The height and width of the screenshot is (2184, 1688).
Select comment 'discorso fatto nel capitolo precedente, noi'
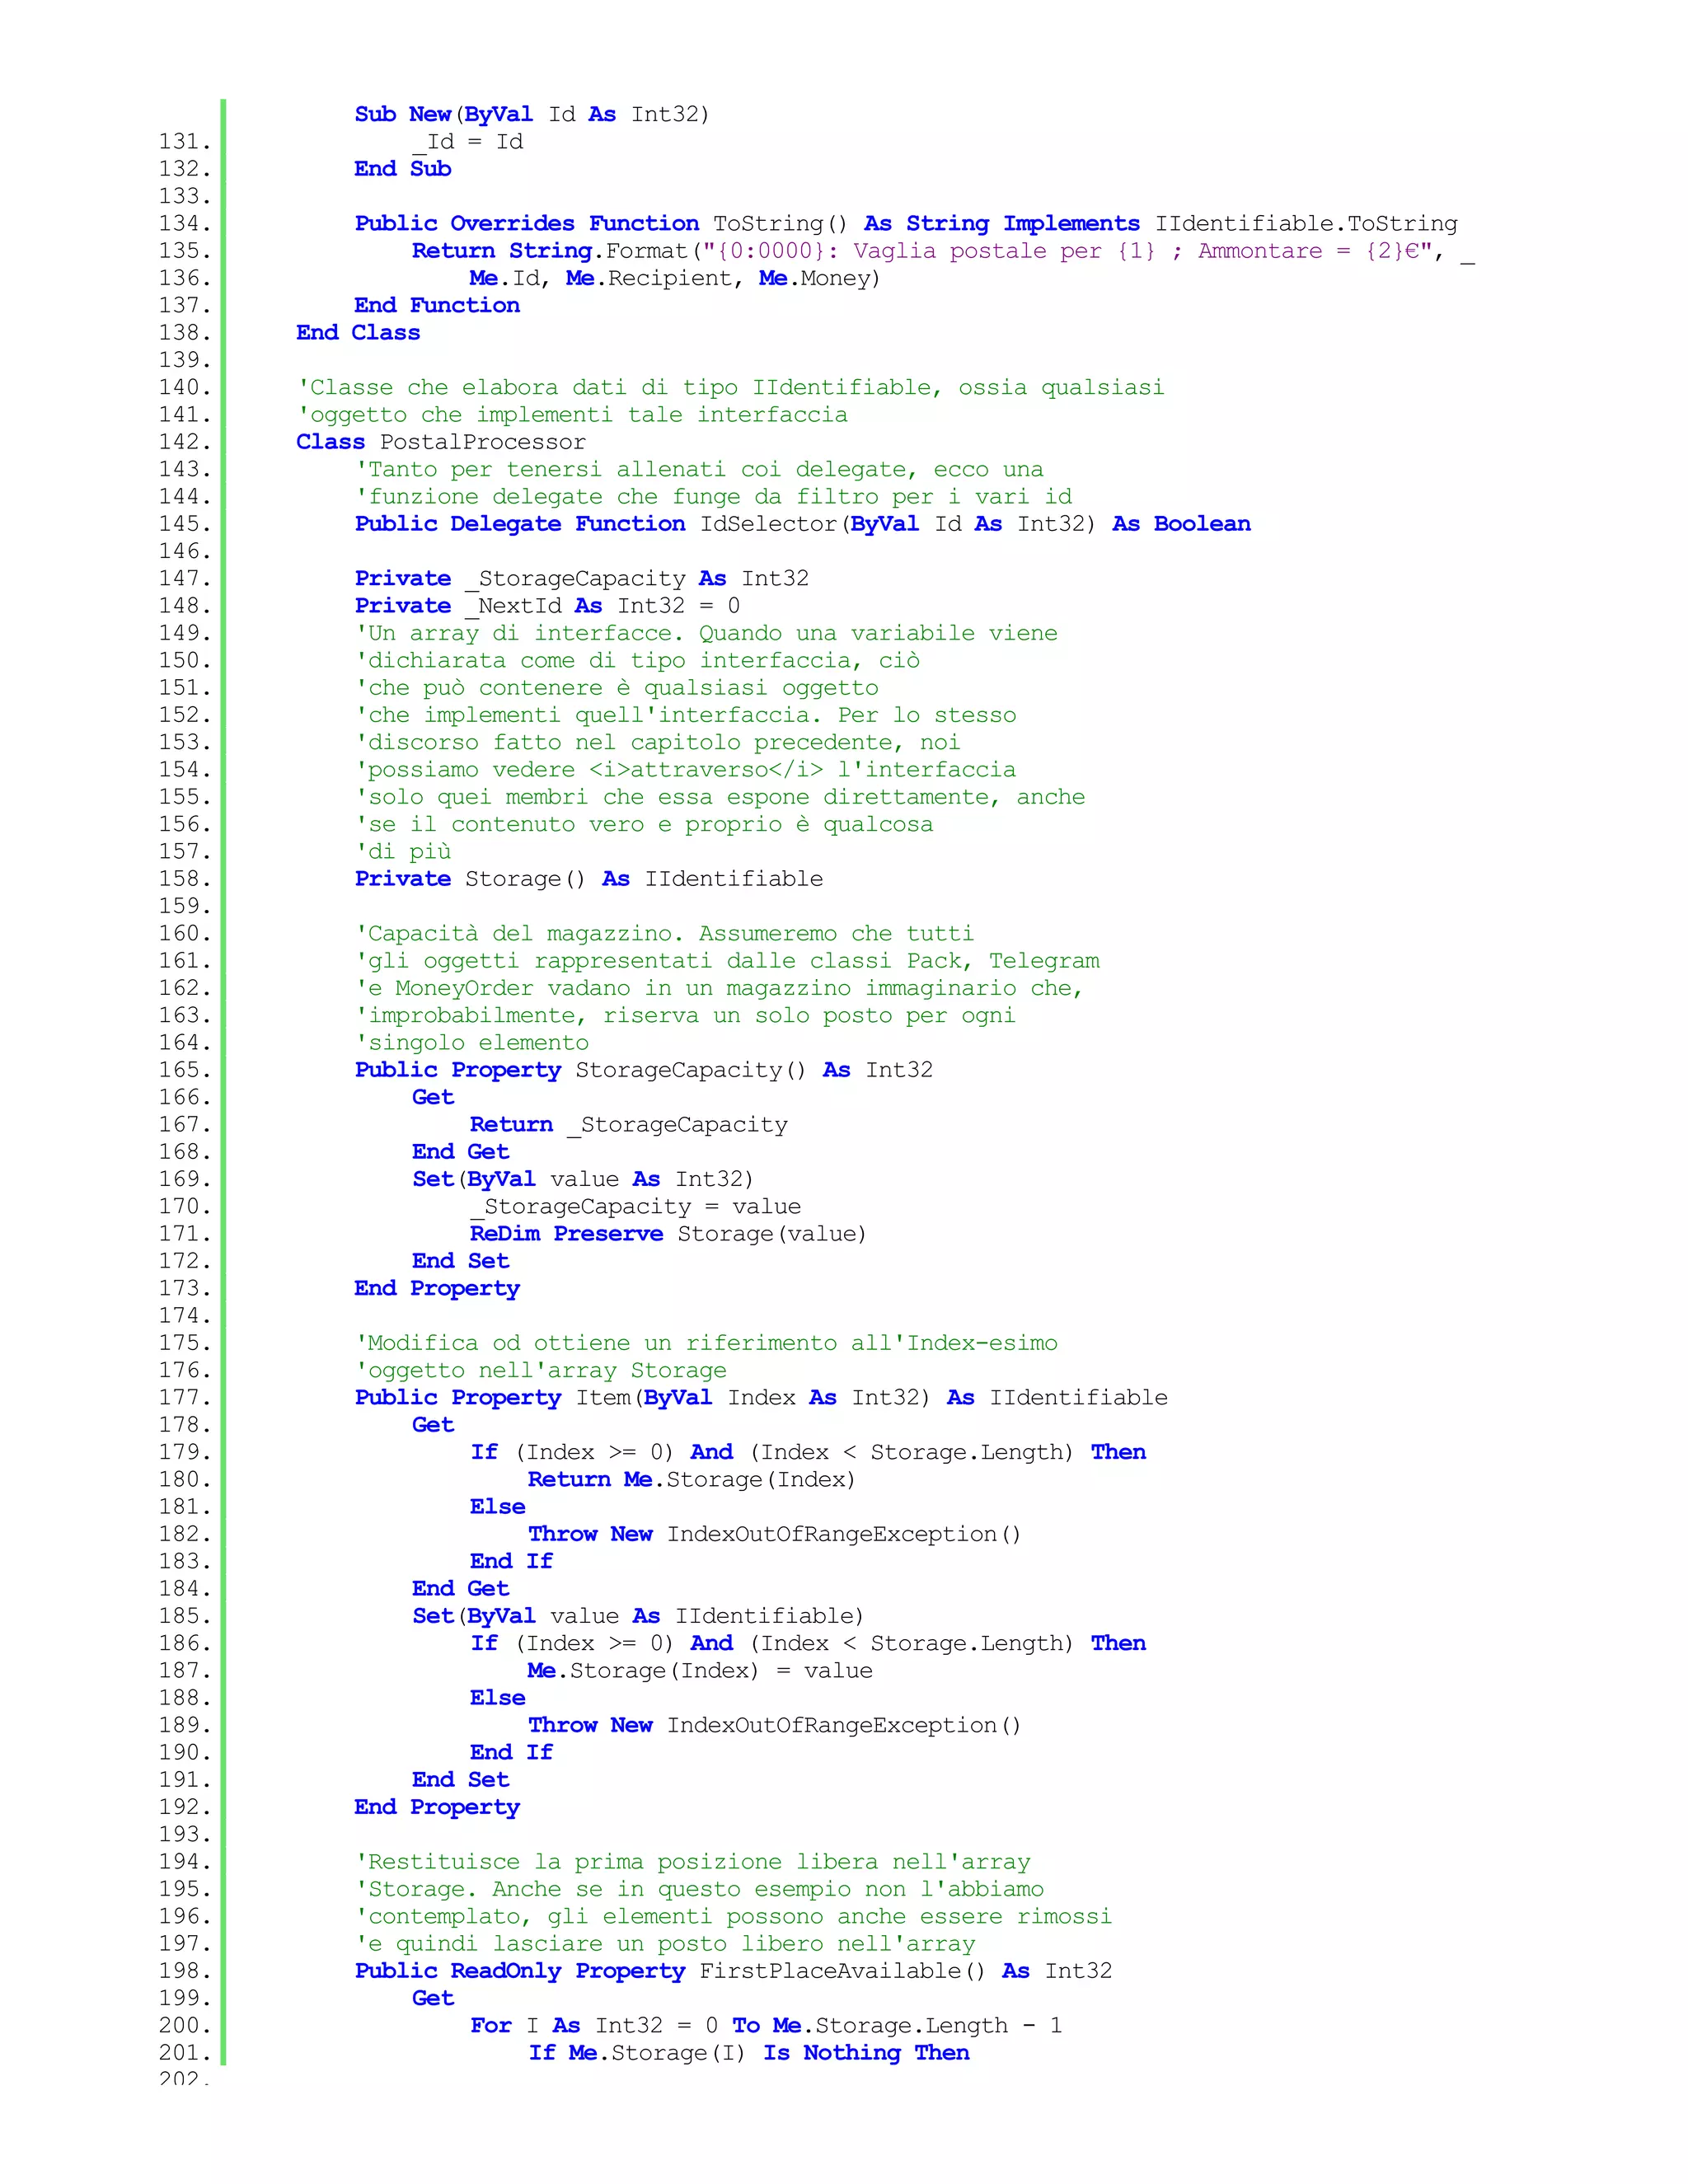coord(657,742)
